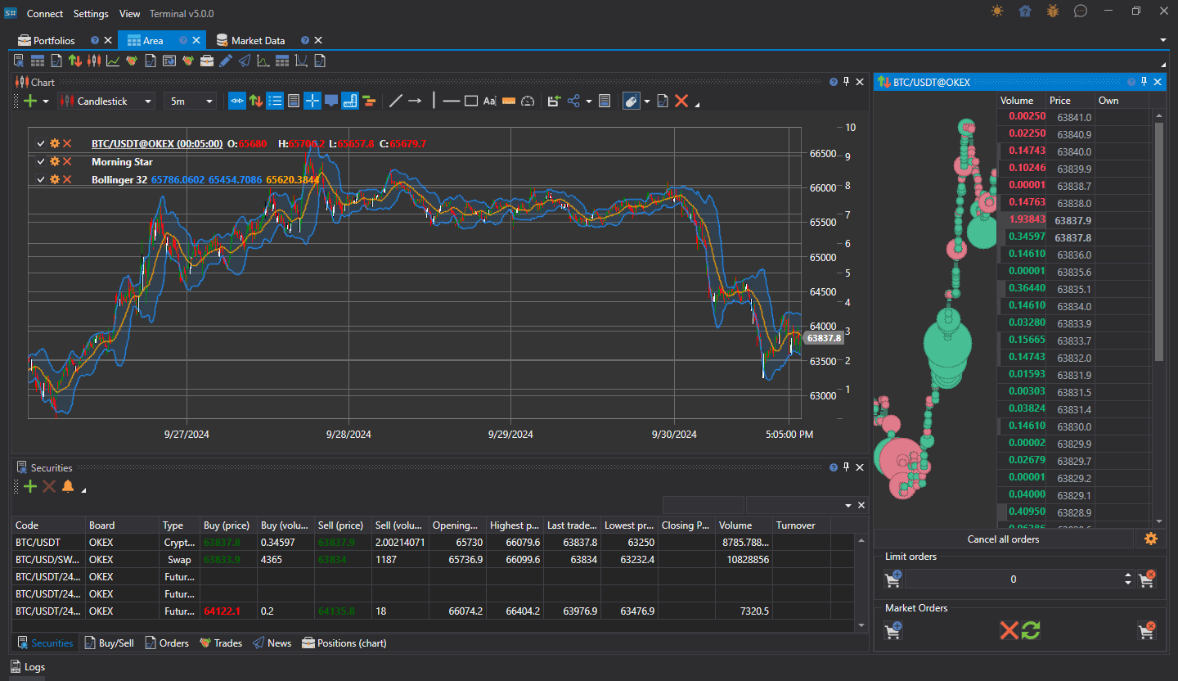This screenshot has height=681, width=1178.
Task: Click the sun theme icon in title bar
Action: pyautogui.click(x=996, y=11)
